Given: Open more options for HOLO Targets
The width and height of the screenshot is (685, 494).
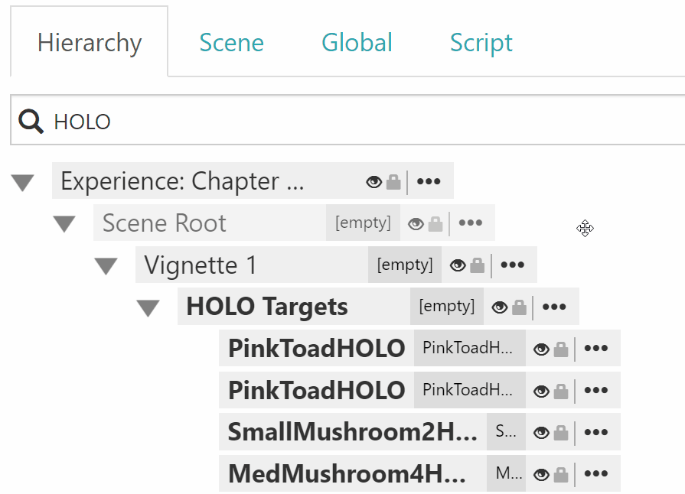Looking at the screenshot, I should pos(554,307).
